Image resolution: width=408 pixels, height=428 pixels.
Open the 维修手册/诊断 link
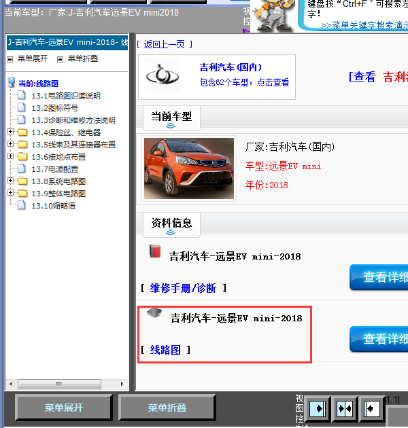pos(183,288)
